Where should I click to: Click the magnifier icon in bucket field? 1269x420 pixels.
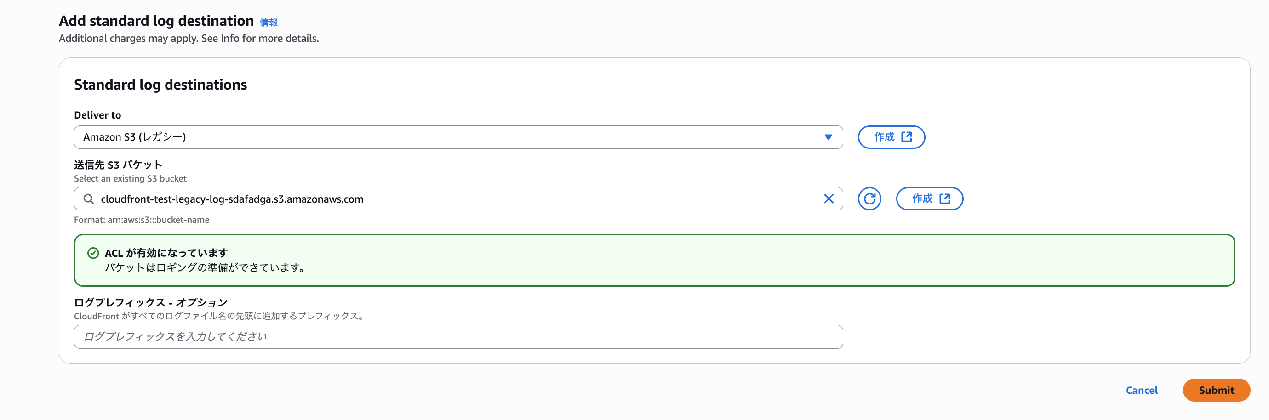coord(89,199)
